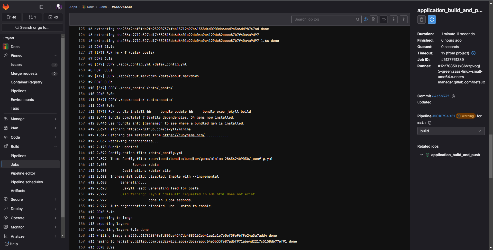Click the show raw log icon

[x=373, y=19]
